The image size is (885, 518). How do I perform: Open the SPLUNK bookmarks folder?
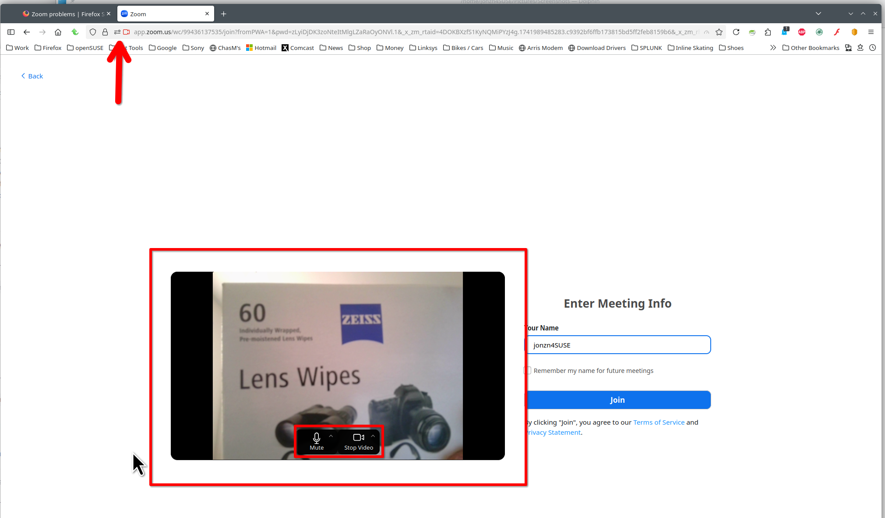647,48
